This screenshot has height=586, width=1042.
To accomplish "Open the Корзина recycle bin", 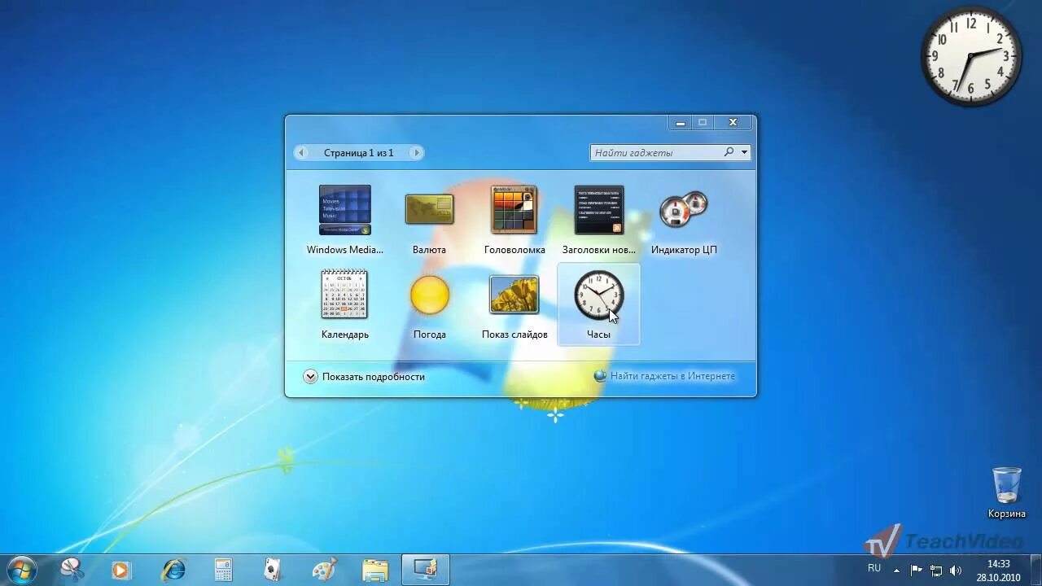I will tap(1007, 492).
